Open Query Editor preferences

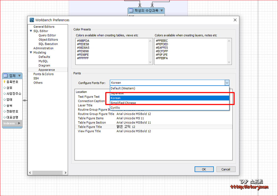(x=47, y=35)
